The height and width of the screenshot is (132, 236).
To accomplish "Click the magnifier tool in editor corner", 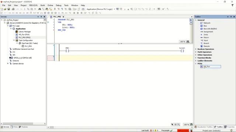I will point(178,124).
